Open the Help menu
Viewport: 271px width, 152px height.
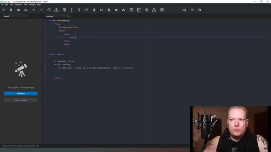tap(39, 5)
